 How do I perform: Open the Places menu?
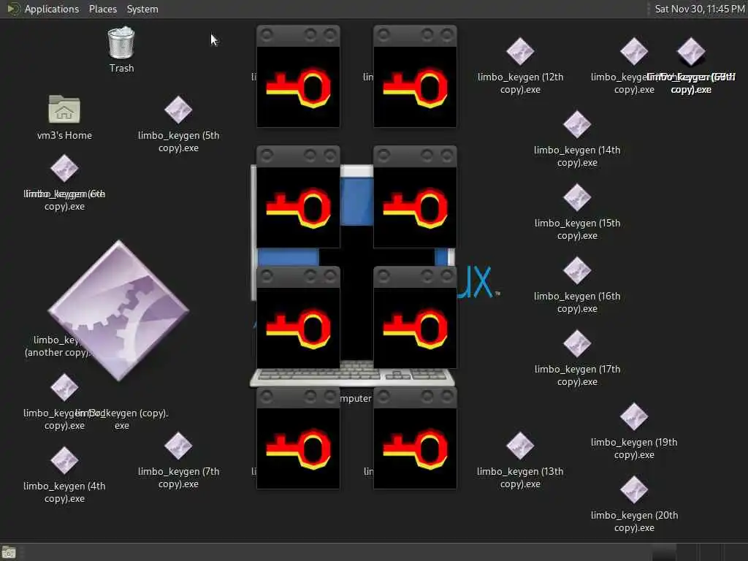tap(102, 9)
